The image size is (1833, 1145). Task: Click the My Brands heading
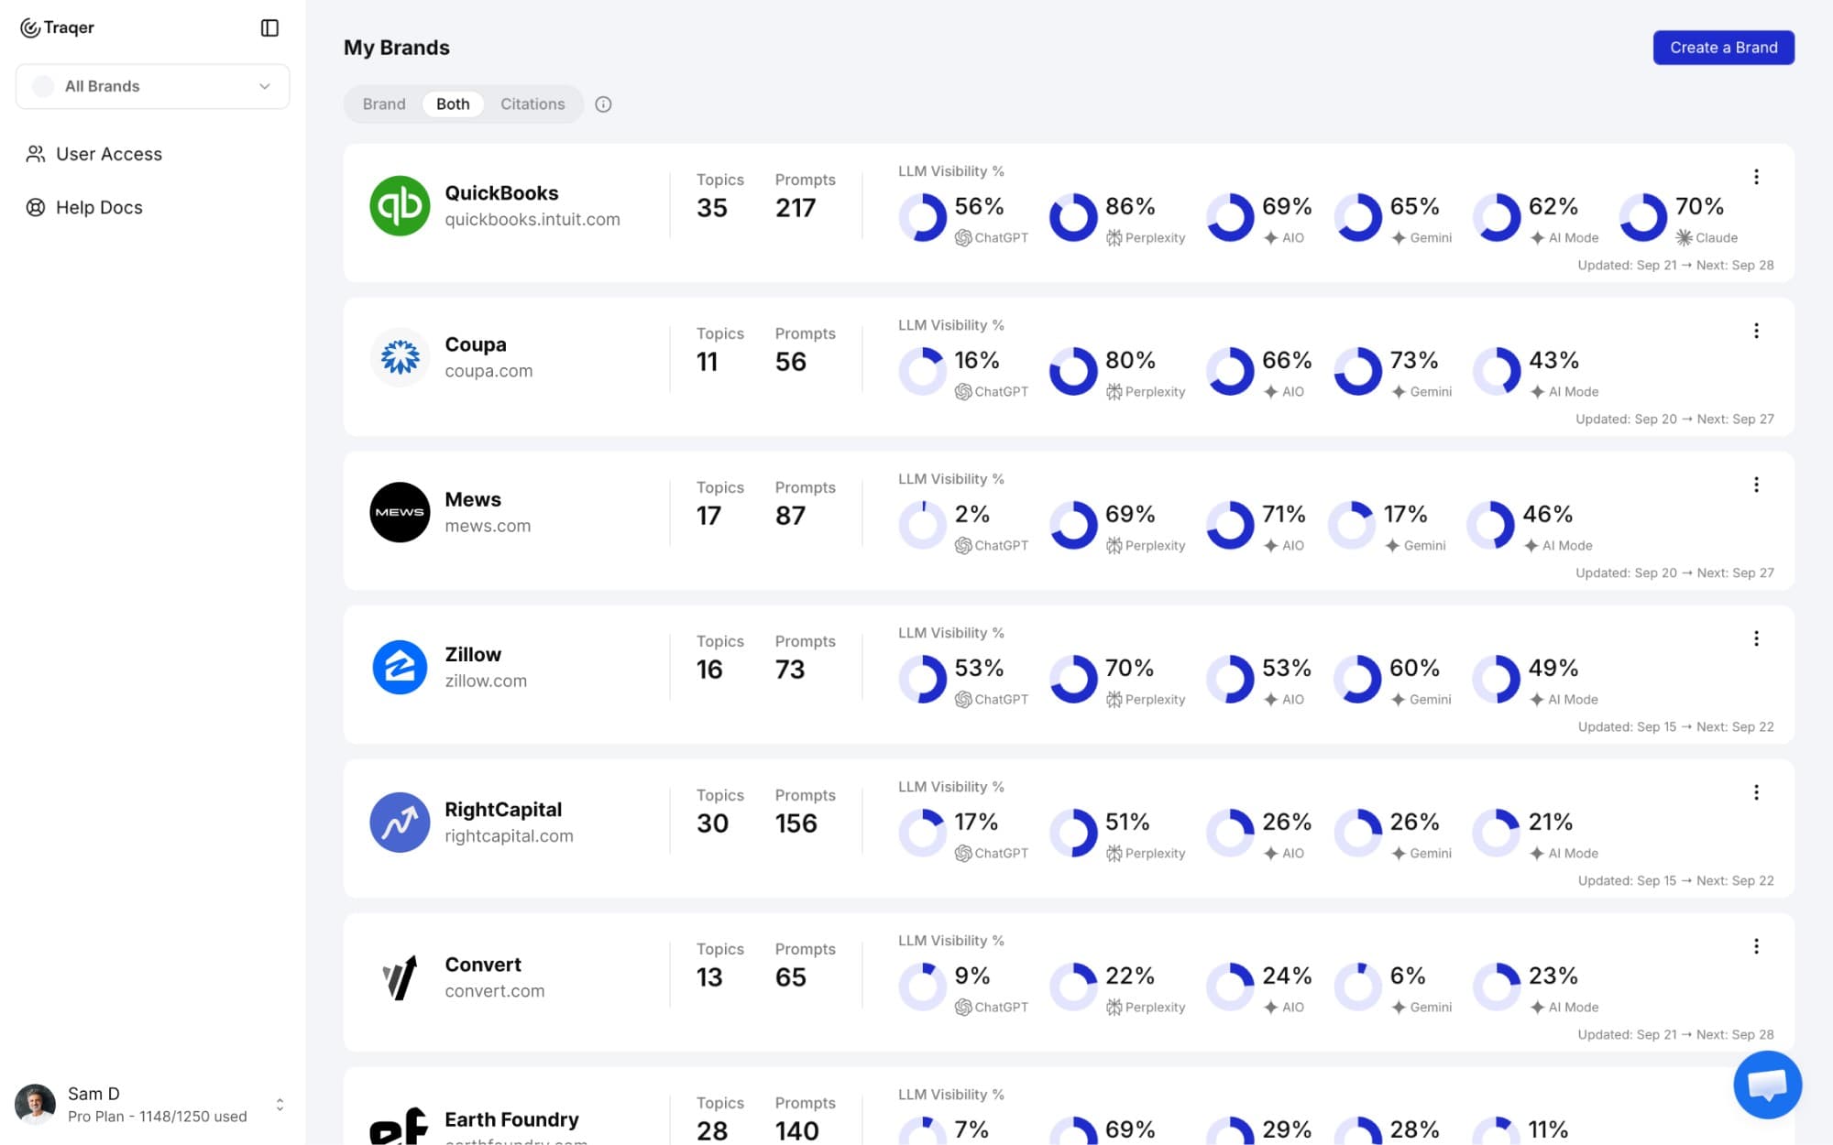tap(397, 48)
